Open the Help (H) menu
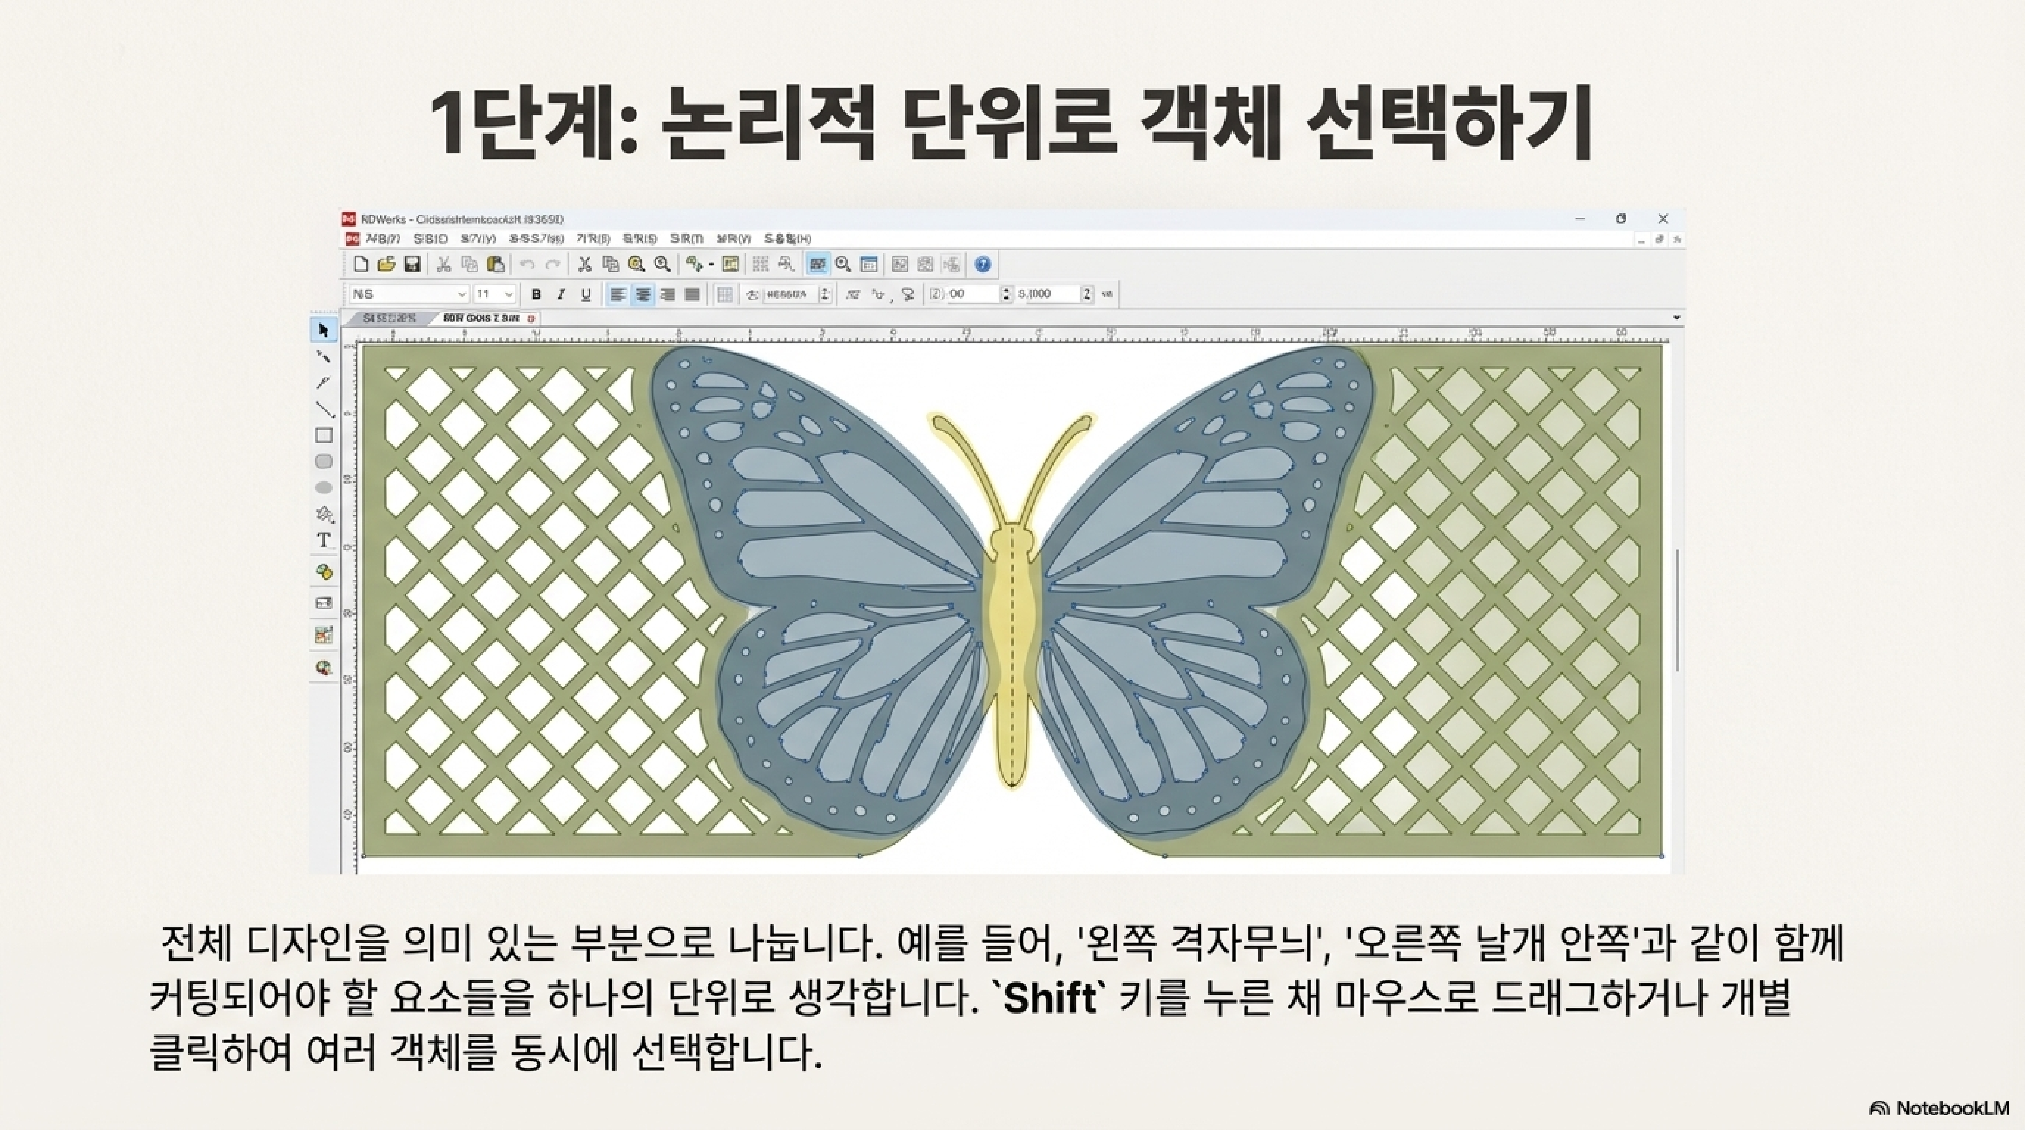The height and width of the screenshot is (1130, 2025). tap(787, 239)
